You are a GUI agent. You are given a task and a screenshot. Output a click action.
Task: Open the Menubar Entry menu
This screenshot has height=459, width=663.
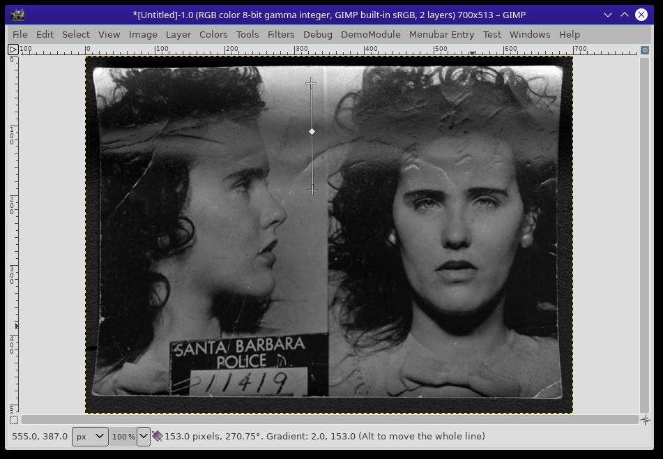click(x=441, y=35)
